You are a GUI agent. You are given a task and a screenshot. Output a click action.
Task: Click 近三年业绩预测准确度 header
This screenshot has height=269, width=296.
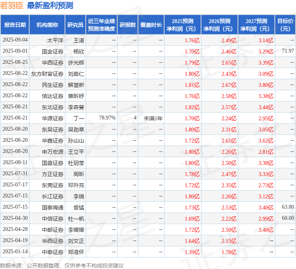tap(101, 25)
